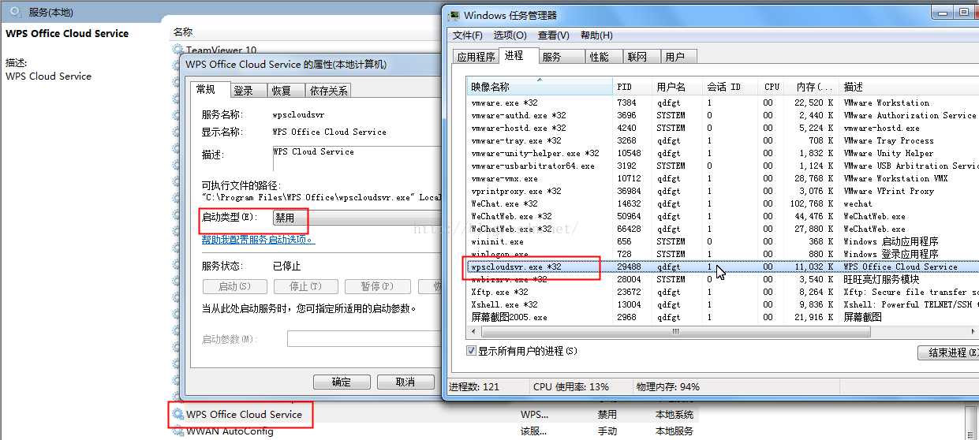Click the process list scroll left arrow
Image resolution: width=979 pixels, height=440 pixels.
coord(473,332)
